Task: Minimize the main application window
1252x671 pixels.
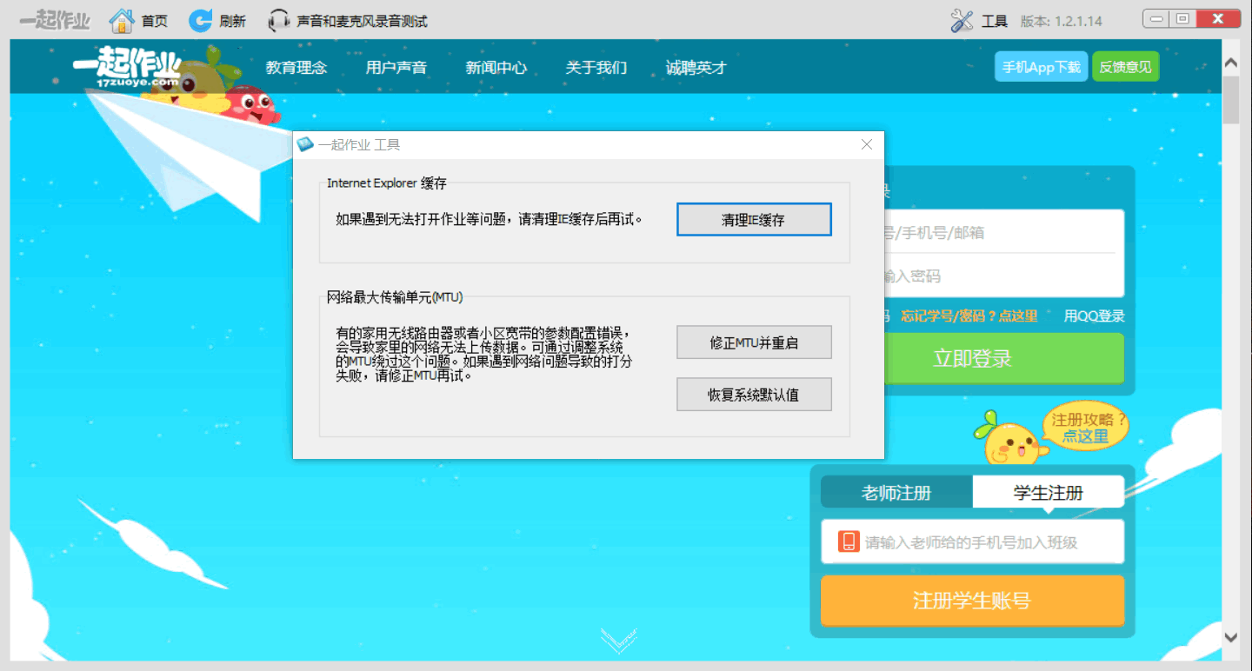Action: [x=1155, y=18]
